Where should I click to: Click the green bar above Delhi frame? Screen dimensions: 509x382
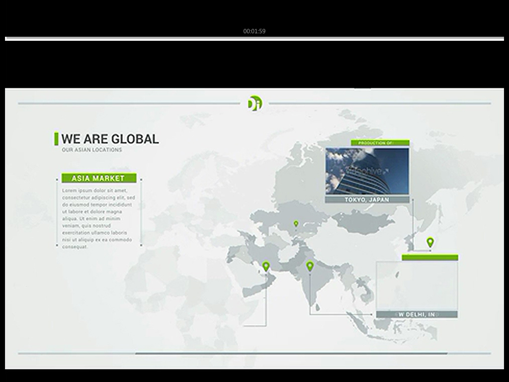pyautogui.click(x=429, y=258)
